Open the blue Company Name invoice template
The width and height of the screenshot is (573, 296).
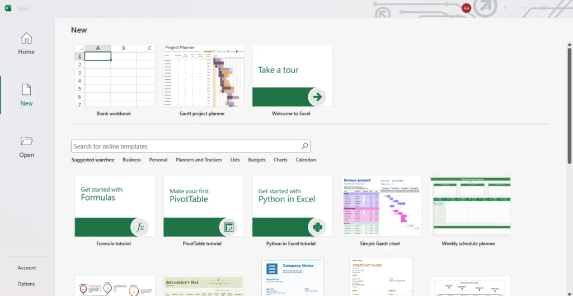[x=292, y=276]
